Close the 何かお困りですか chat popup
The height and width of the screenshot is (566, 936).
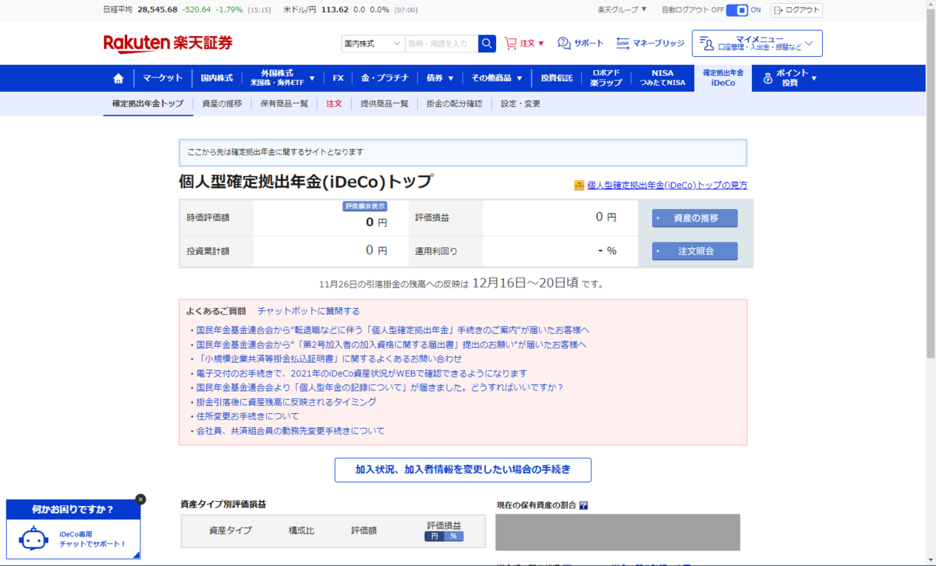point(140,499)
